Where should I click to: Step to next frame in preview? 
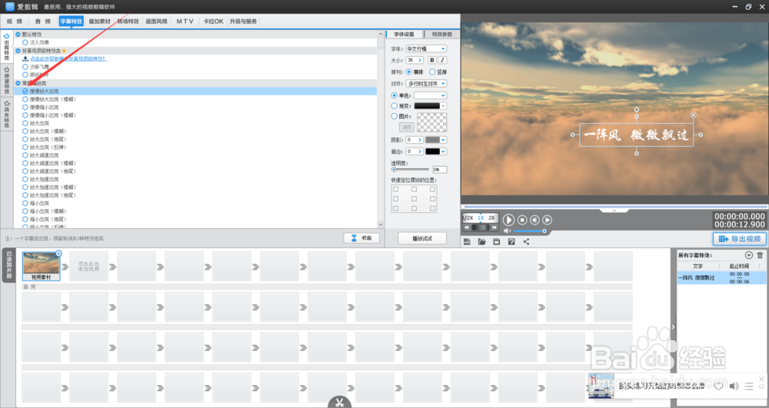pos(548,221)
